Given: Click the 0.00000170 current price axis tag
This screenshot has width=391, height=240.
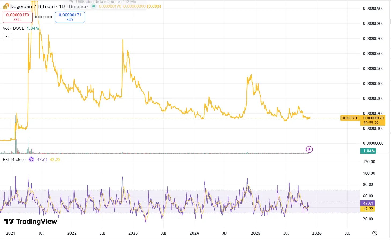Looking at the screenshot, I should (x=373, y=118).
